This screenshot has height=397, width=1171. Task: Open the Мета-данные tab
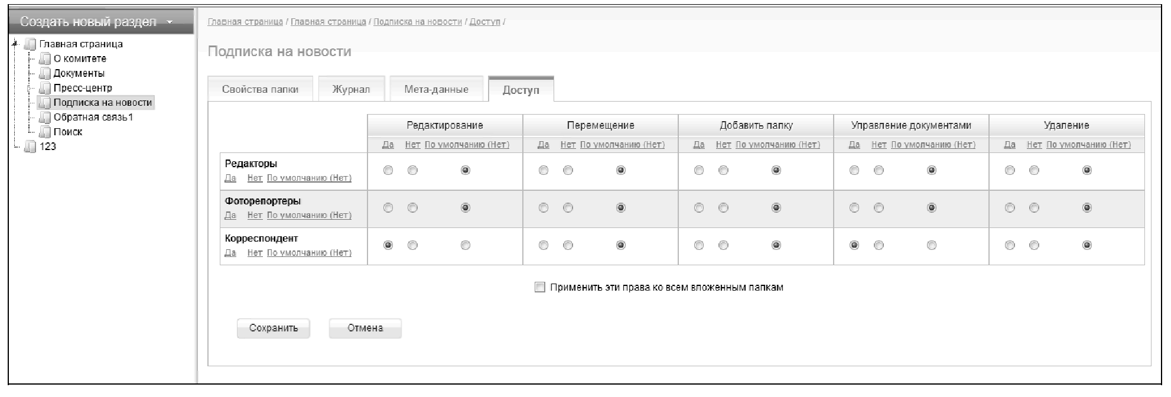436,90
